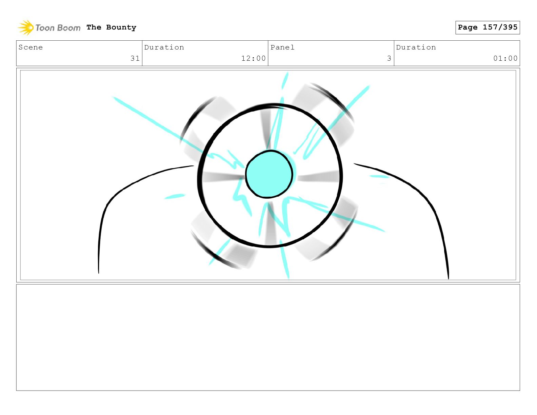Click the 'Panel' header label
The width and height of the screenshot is (537, 415).
282,47
